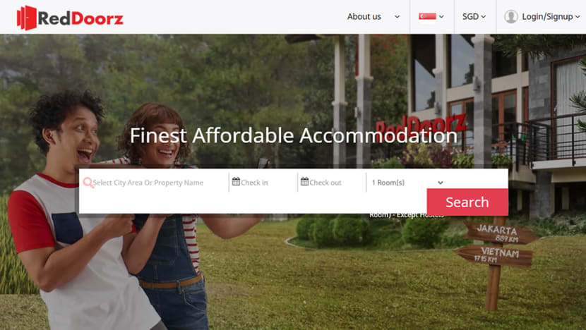Focus the Select City Area Or Property Name field
The image size is (586, 330).
(x=154, y=183)
